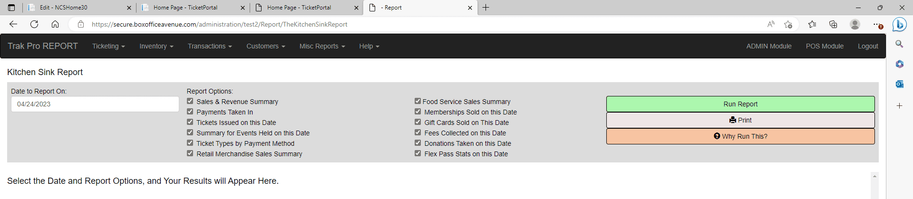The image size is (913, 199).
Task: Open the Misc Reports dropdown
Action: 322,46
